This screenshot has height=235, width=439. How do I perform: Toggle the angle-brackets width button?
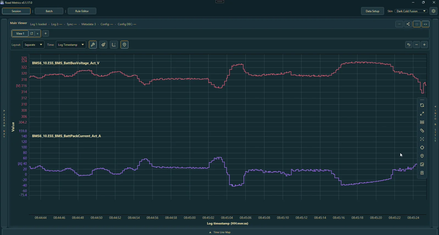[426, 24]
